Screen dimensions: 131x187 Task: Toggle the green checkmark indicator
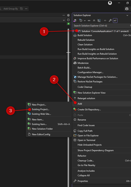pos(68,24)
